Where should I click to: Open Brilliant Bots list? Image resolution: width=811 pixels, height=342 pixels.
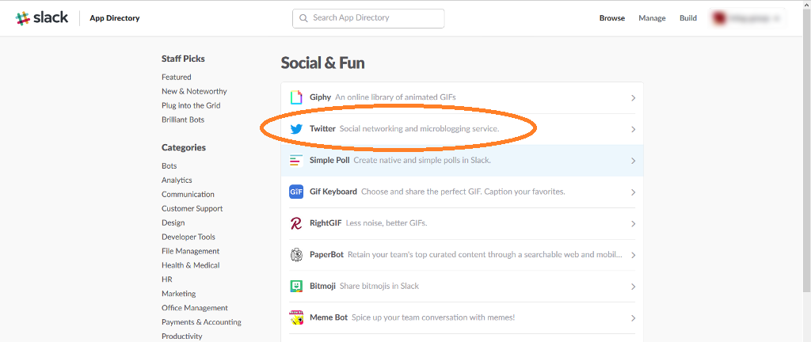click(183, 120)
